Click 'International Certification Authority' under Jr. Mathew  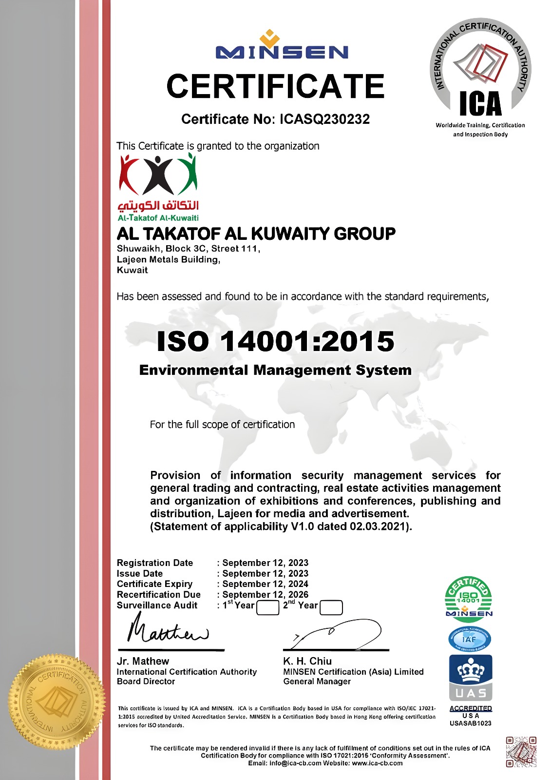[x=187, y=672]
